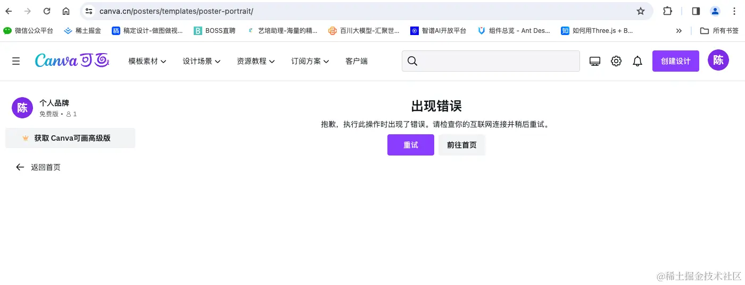Open the notifications bell icon
Image resolution: width=745 pixels, height=285 pixels.
638,61
